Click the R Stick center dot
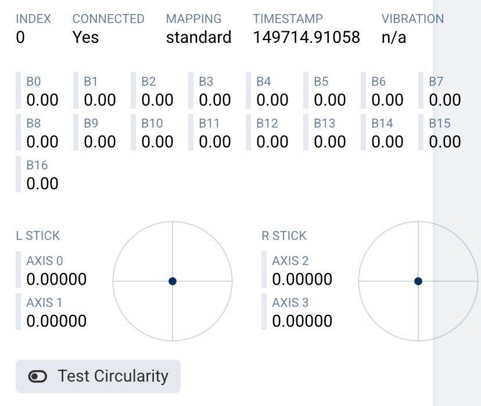The width and height of the screenshot is (481, 406). click(x=418, y=282)
